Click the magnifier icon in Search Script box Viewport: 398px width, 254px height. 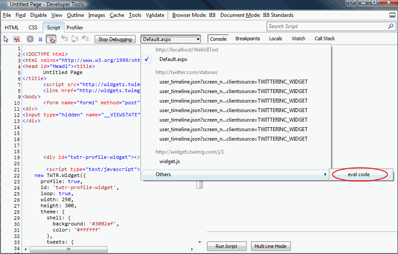391,26
